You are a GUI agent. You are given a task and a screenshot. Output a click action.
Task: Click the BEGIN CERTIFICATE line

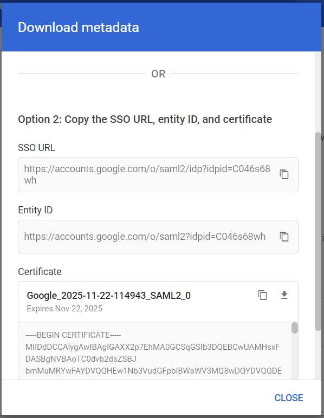tap(73, 335)
